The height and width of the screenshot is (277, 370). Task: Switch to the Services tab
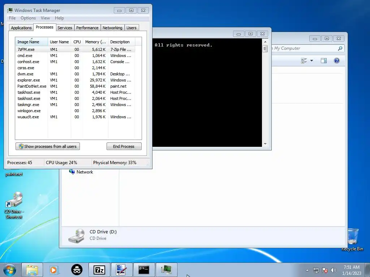(65, 28)
